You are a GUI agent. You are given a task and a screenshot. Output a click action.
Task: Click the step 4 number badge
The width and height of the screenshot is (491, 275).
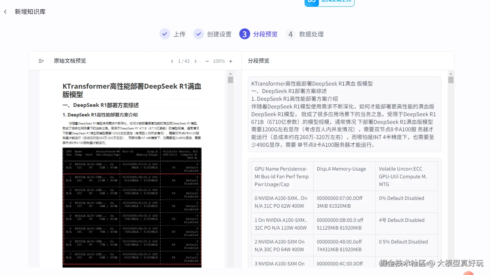(x=290, y=34)
